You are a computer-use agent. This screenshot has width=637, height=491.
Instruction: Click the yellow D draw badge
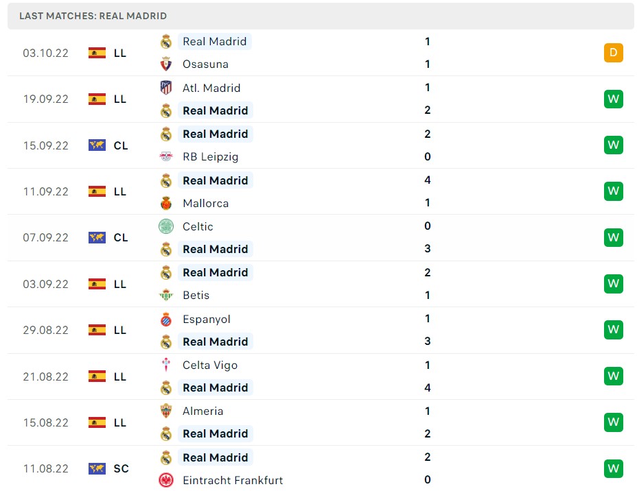coord(613,52)
